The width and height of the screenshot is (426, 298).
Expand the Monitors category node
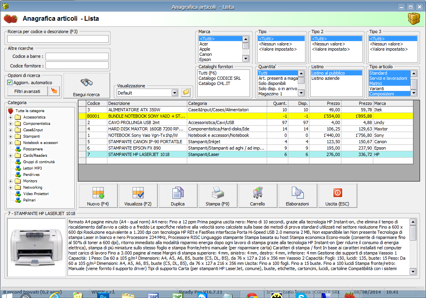click(x=11, y=181)
